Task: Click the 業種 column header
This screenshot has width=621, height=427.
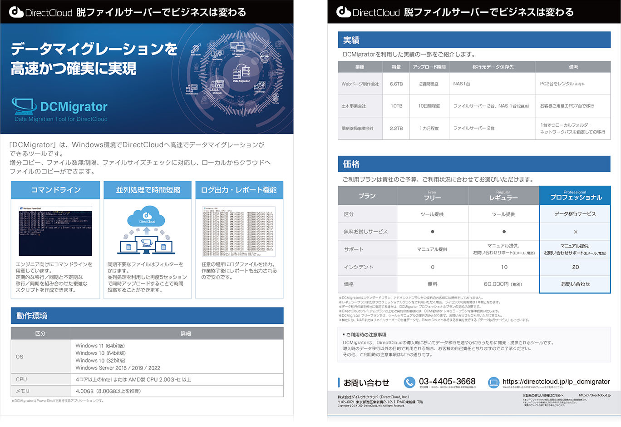Action: [360, 67]
